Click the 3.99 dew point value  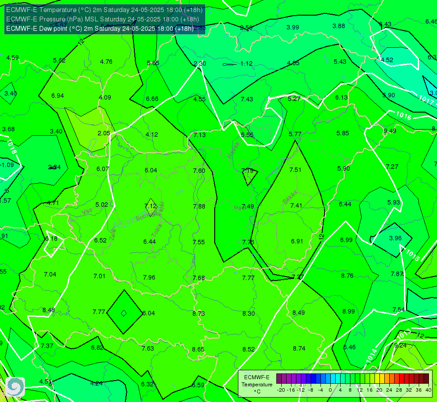click(293, 27)
